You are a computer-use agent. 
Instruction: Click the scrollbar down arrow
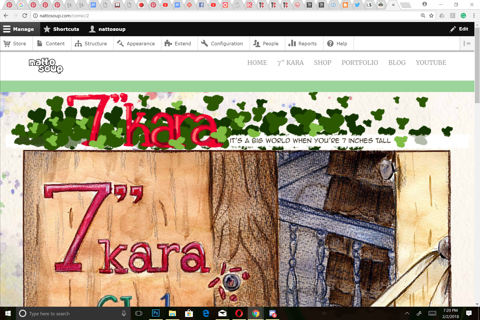tap(477, 304)
